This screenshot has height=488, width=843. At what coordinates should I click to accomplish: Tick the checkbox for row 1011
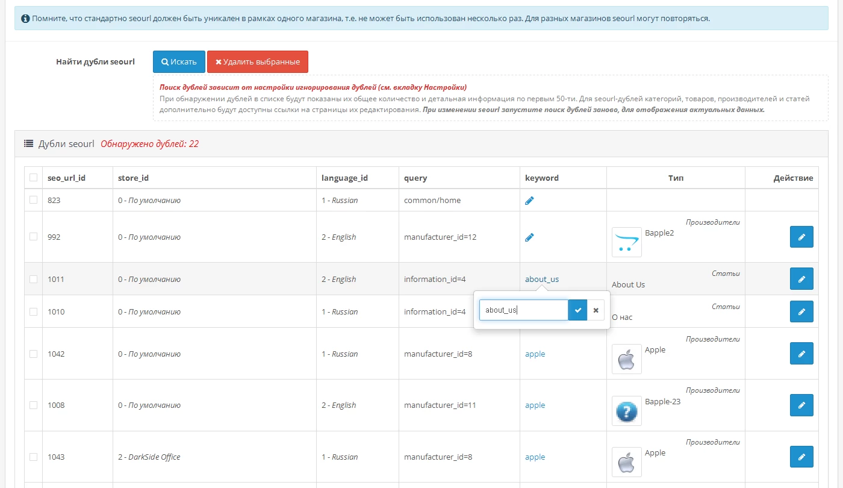point(34,279)
